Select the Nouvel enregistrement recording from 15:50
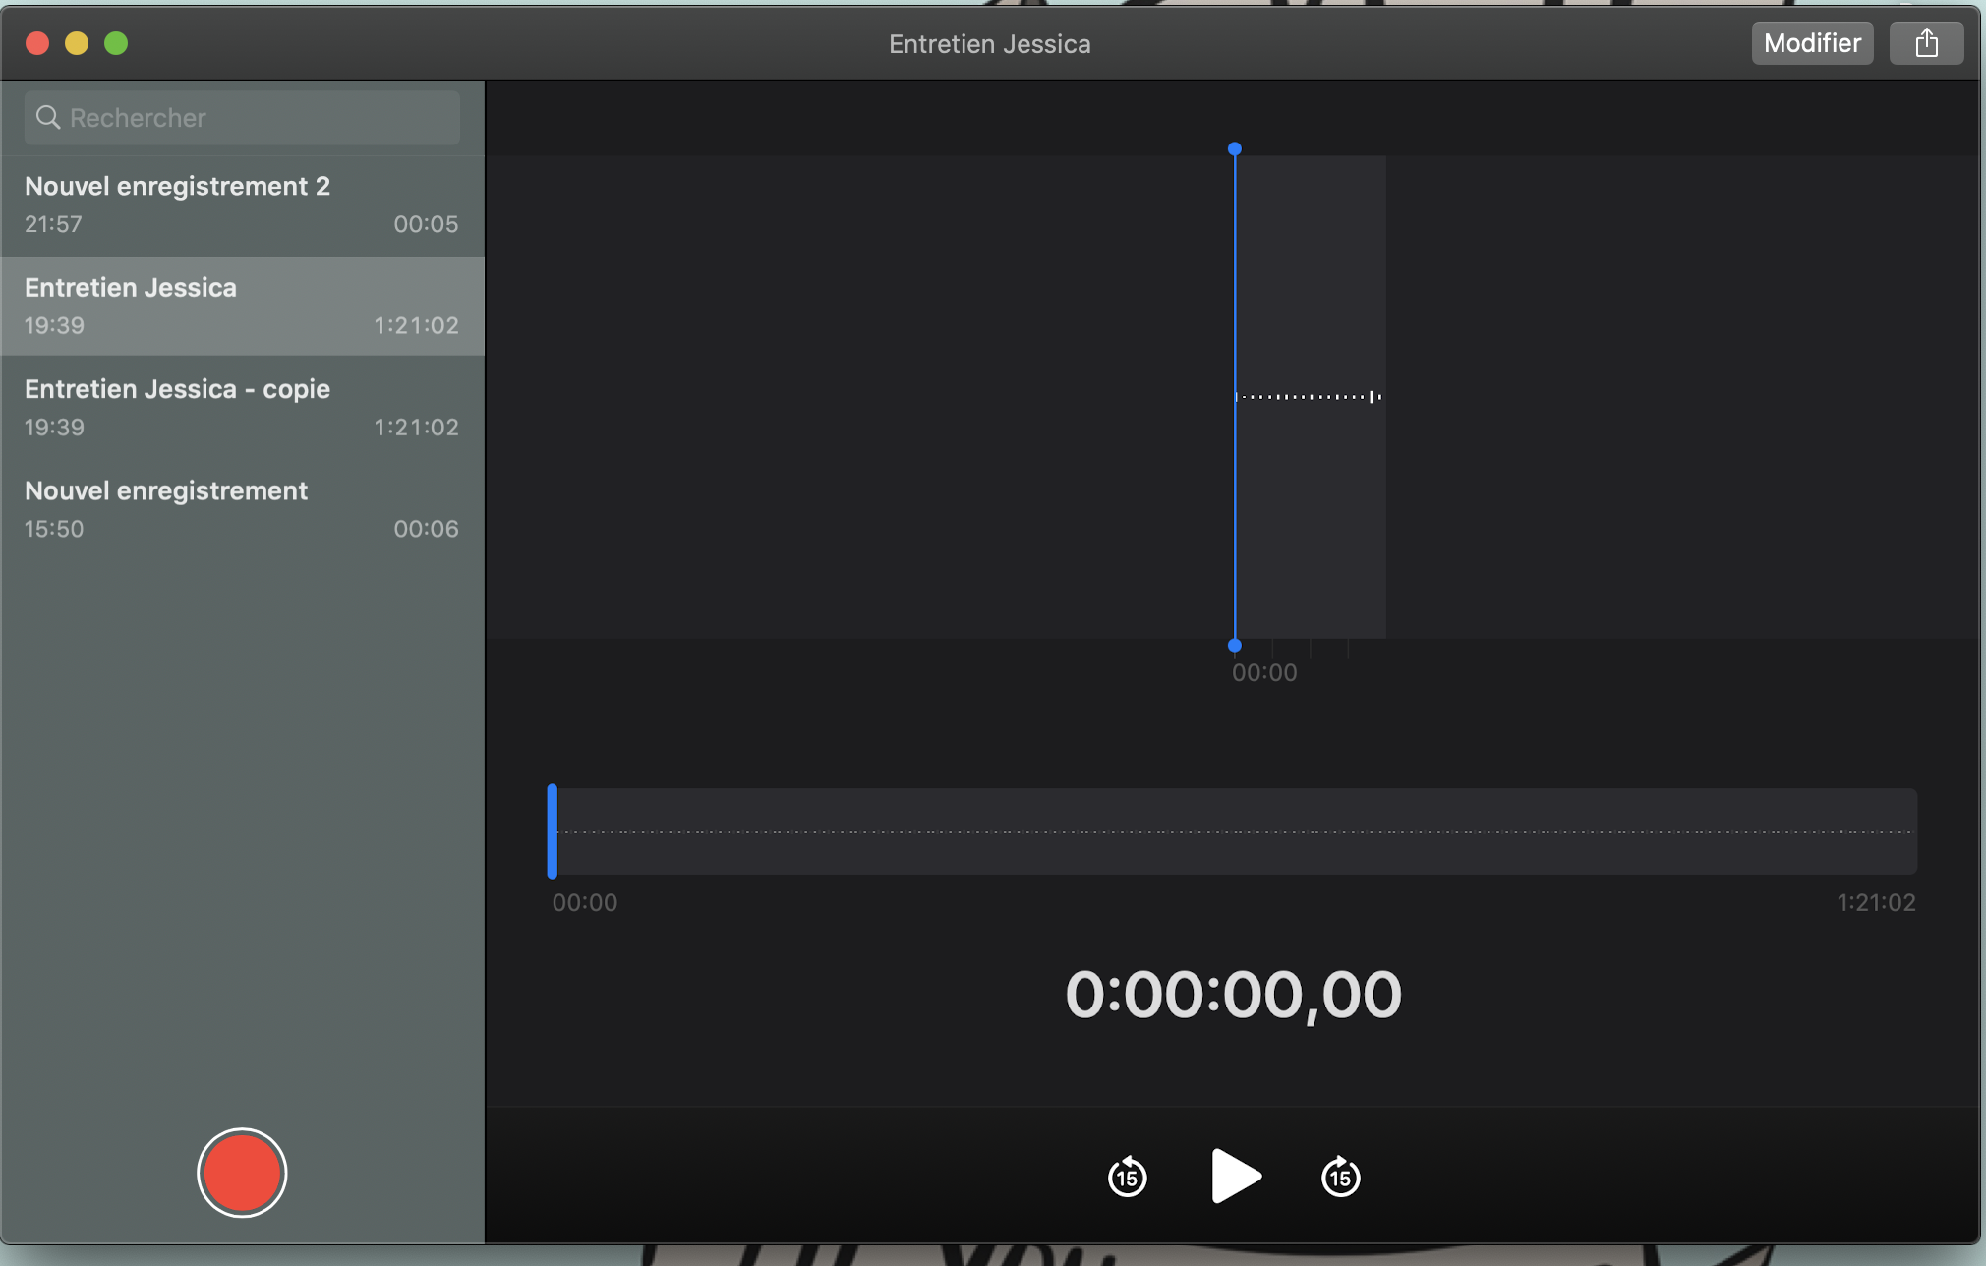Viewport: 1986px width, 1266px height. tap(241, 508)
